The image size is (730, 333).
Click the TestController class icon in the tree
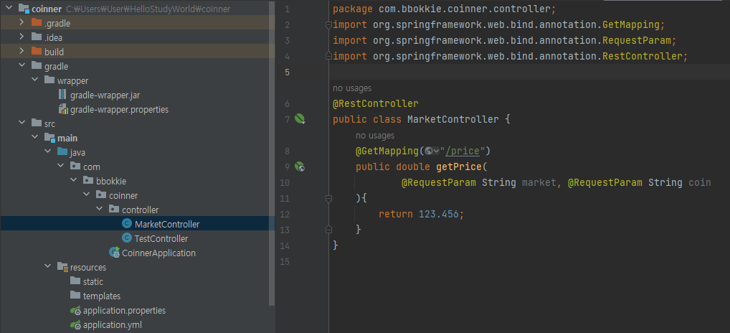point(127,238)
